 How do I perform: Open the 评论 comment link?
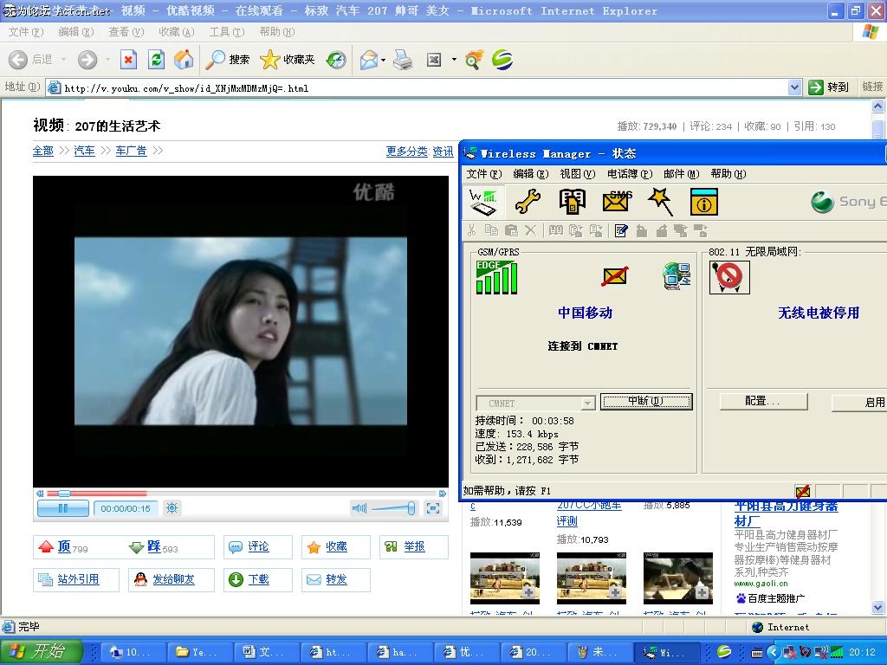tap(257, 547)
